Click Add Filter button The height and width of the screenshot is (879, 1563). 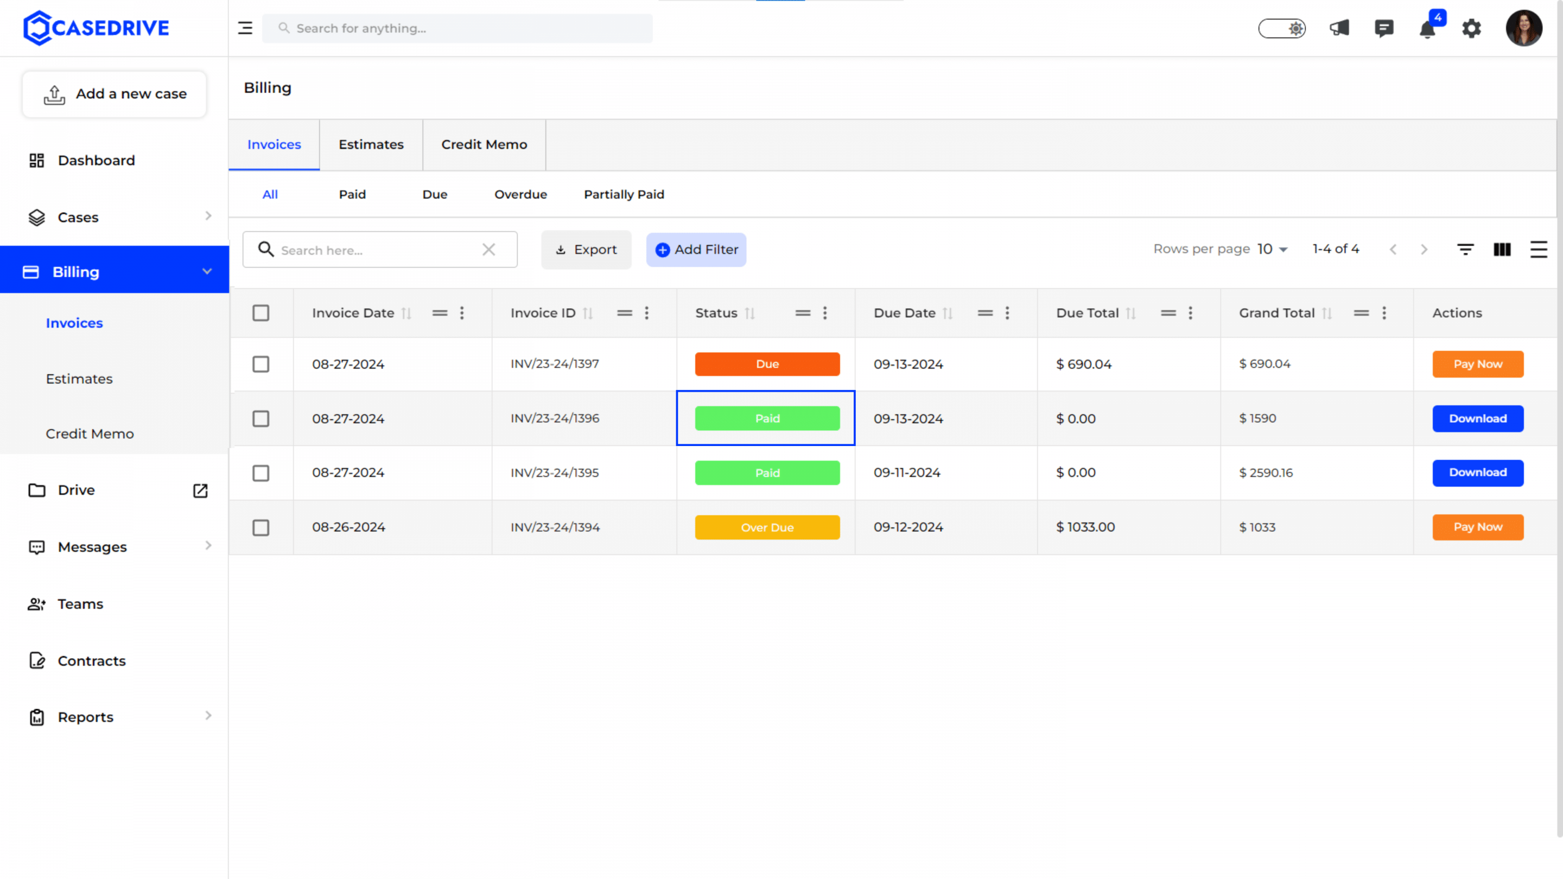[x=696, y=250]
